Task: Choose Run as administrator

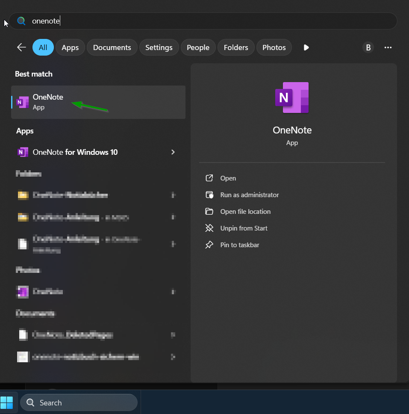Action: 249,195
